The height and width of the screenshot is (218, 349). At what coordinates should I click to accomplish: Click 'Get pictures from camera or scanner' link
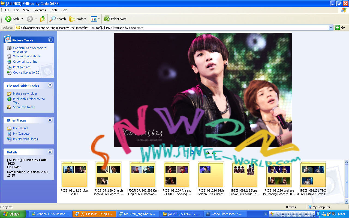pyautogui.click(x=30, y=50)
